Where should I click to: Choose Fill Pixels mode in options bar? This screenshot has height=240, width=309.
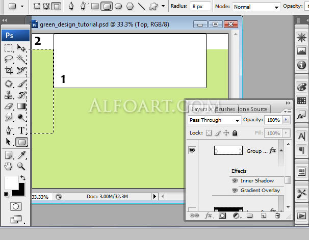[56, 6]
